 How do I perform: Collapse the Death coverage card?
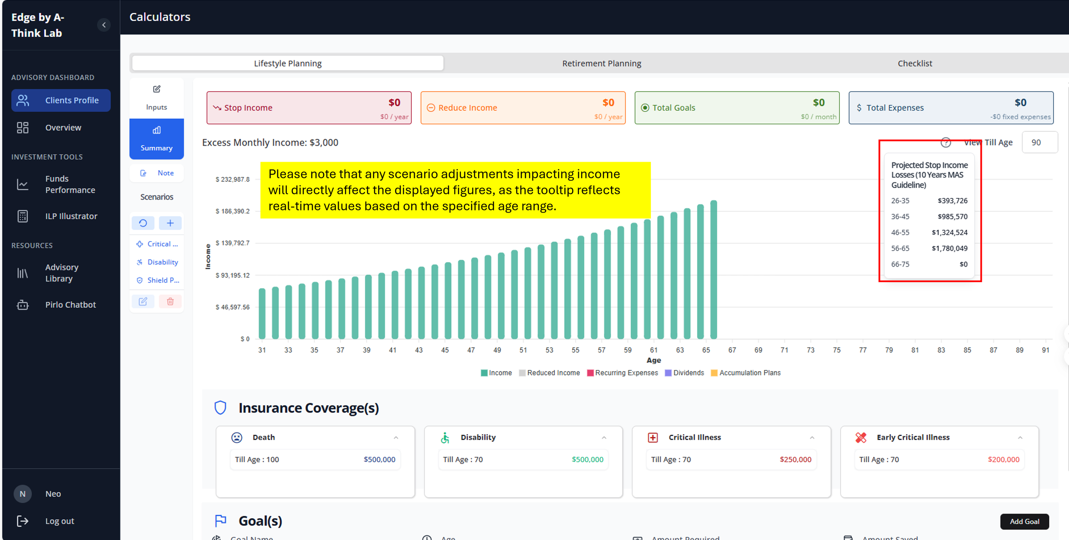(396, 437)
